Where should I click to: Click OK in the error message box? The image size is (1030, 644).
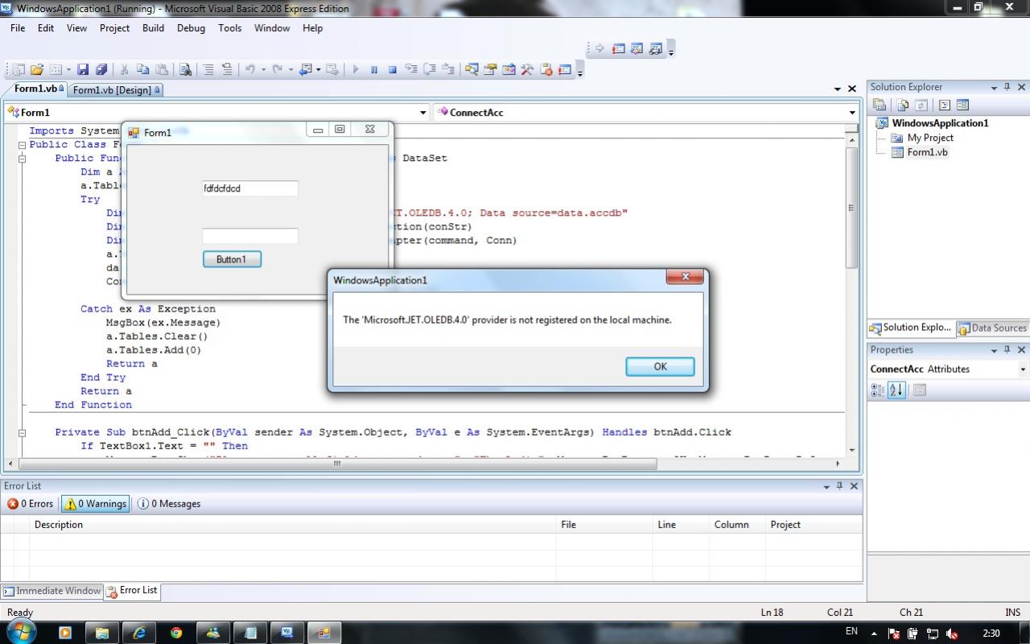coord(660,366)
